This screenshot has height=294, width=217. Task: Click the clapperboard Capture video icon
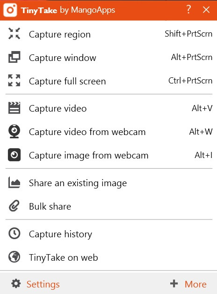14,108
